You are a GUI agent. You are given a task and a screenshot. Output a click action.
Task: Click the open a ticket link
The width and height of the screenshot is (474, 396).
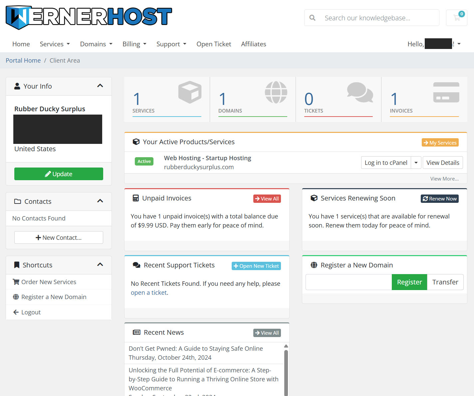click(149, 292)
